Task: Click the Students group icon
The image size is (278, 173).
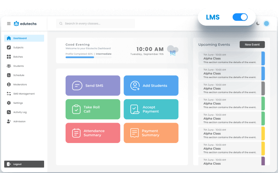Action: click(9, 66)
